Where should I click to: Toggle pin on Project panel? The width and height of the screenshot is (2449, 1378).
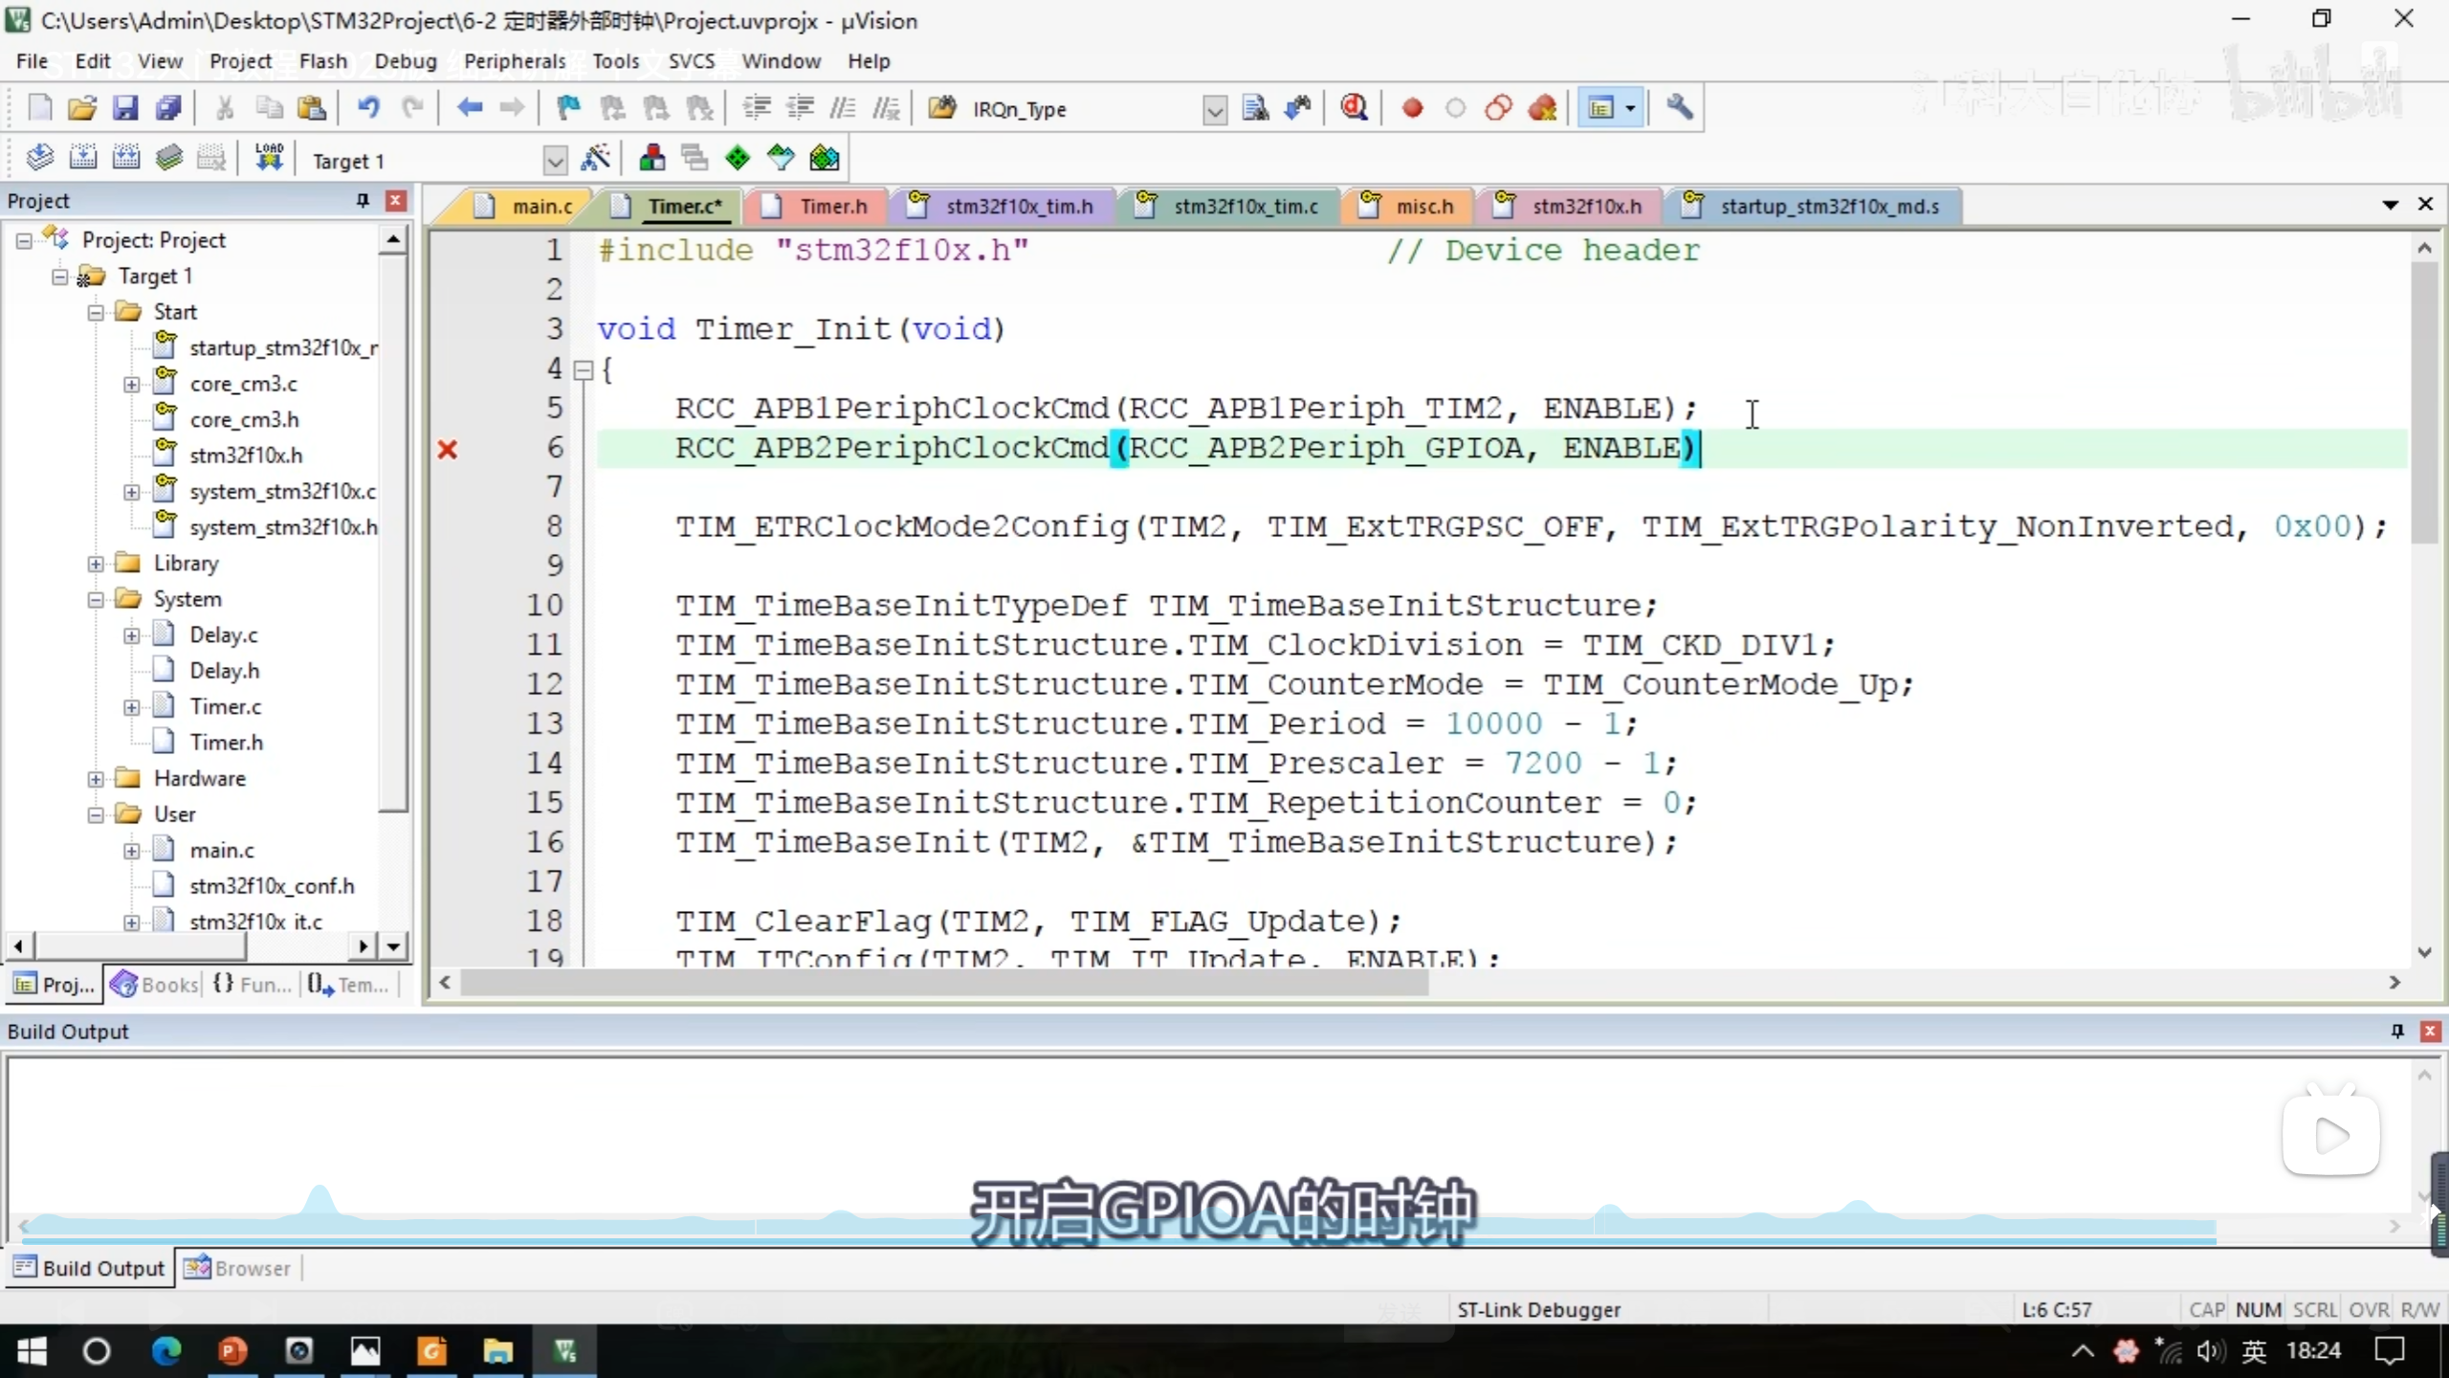tap(363, 200)
